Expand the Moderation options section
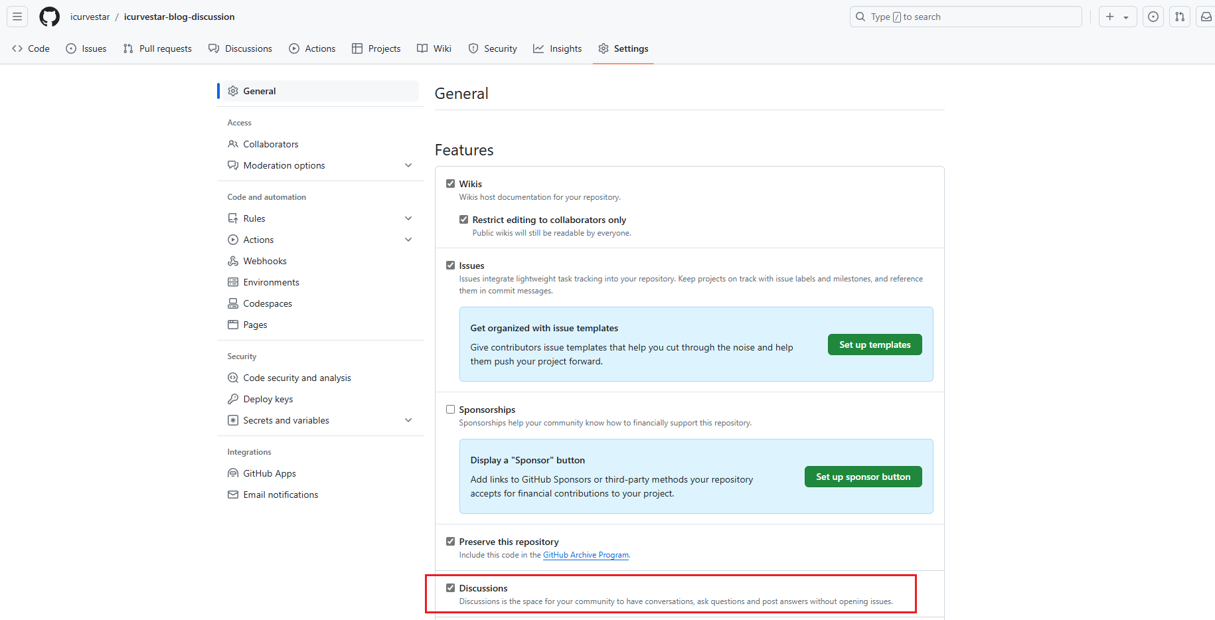 pyautogui.click(x=408, y=165)
